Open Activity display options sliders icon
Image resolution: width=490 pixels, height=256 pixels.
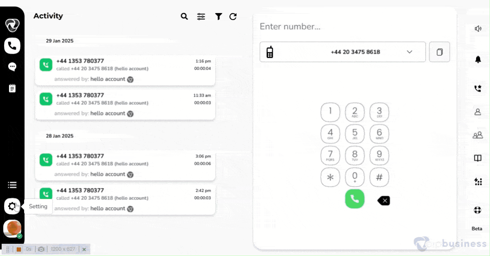click(x=201, y=16)
